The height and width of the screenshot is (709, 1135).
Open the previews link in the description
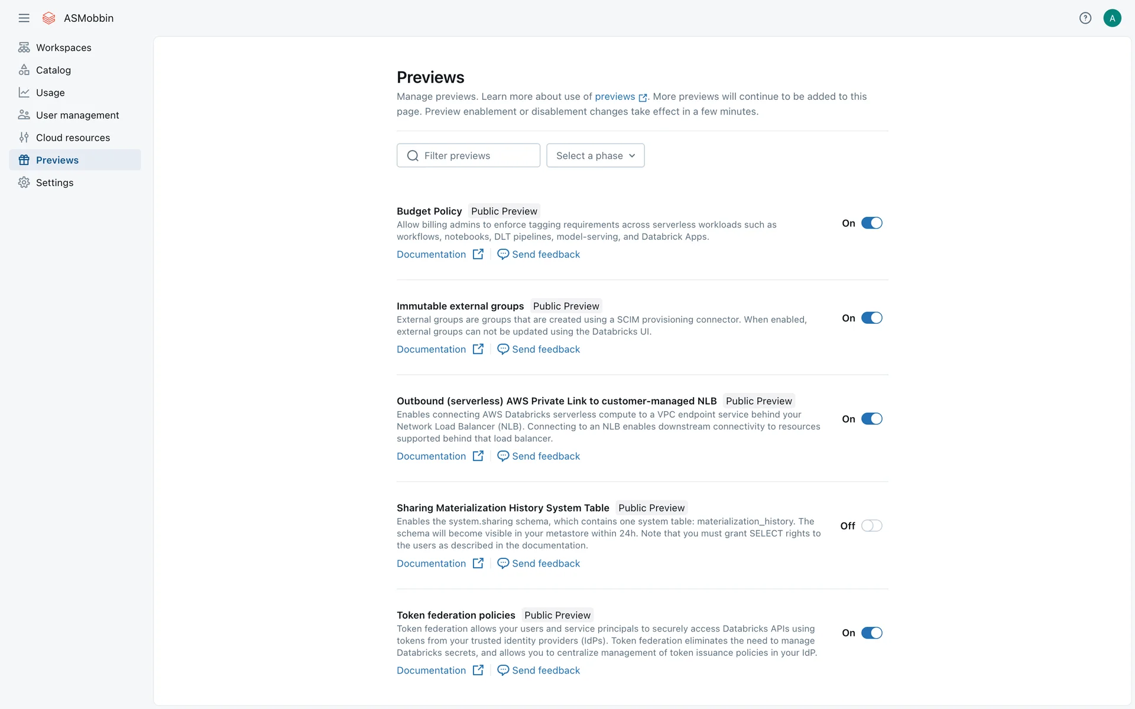click(615, 96)
